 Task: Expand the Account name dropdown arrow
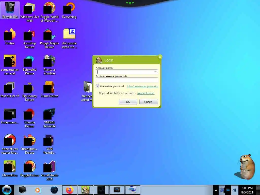coord(156,72)
